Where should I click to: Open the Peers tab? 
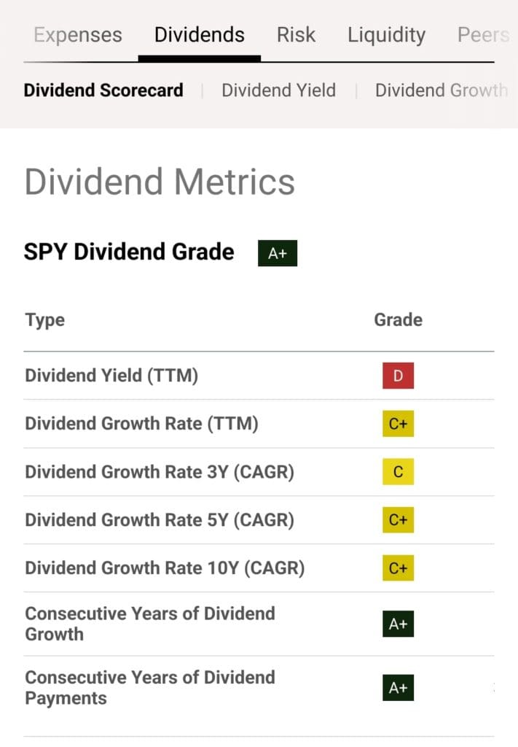point(482,35)
